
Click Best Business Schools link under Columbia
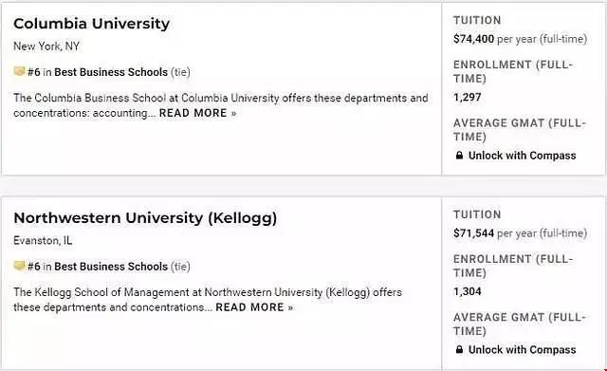point(111,72)
